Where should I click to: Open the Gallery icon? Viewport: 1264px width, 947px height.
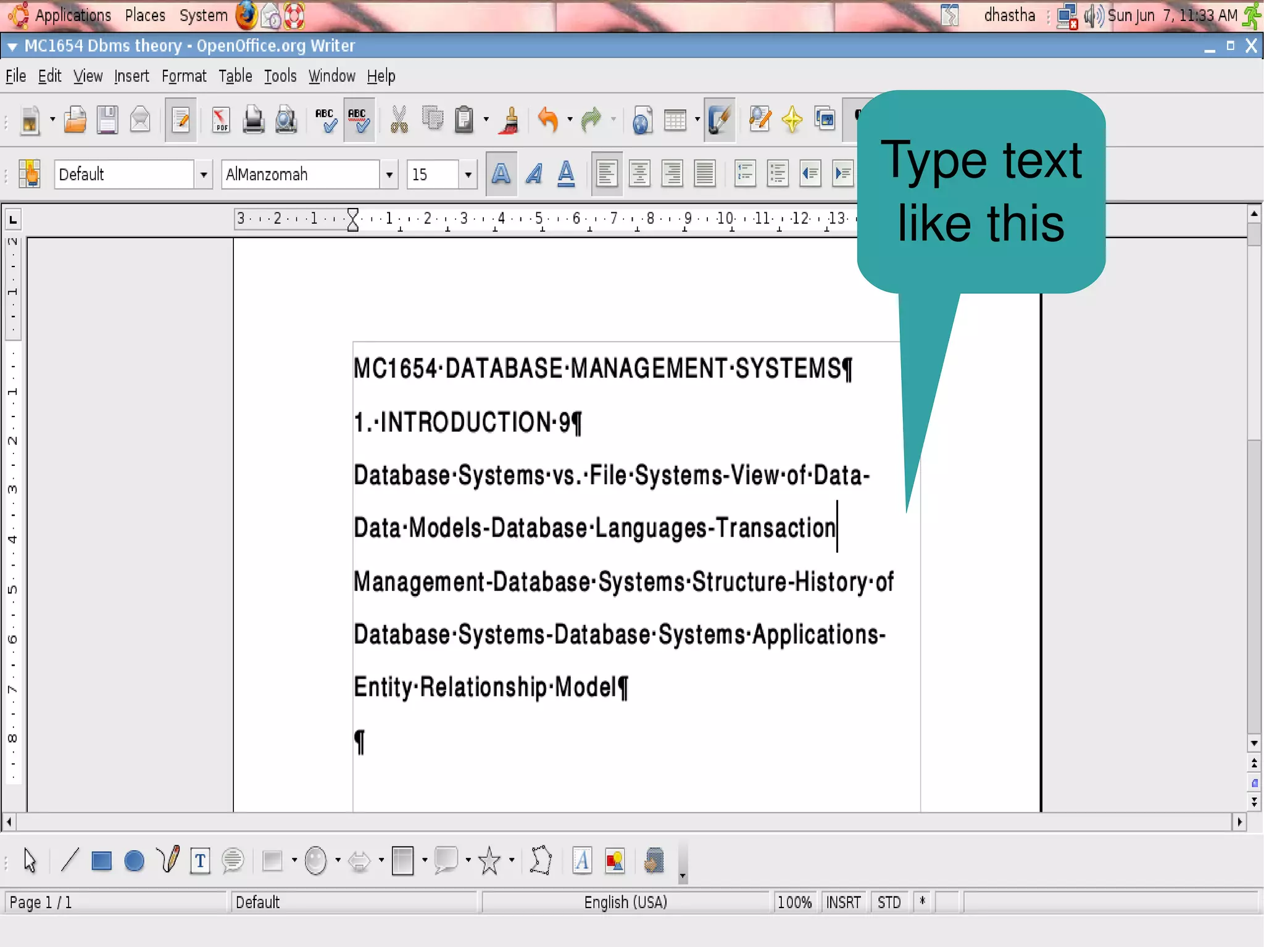(825, 120)
